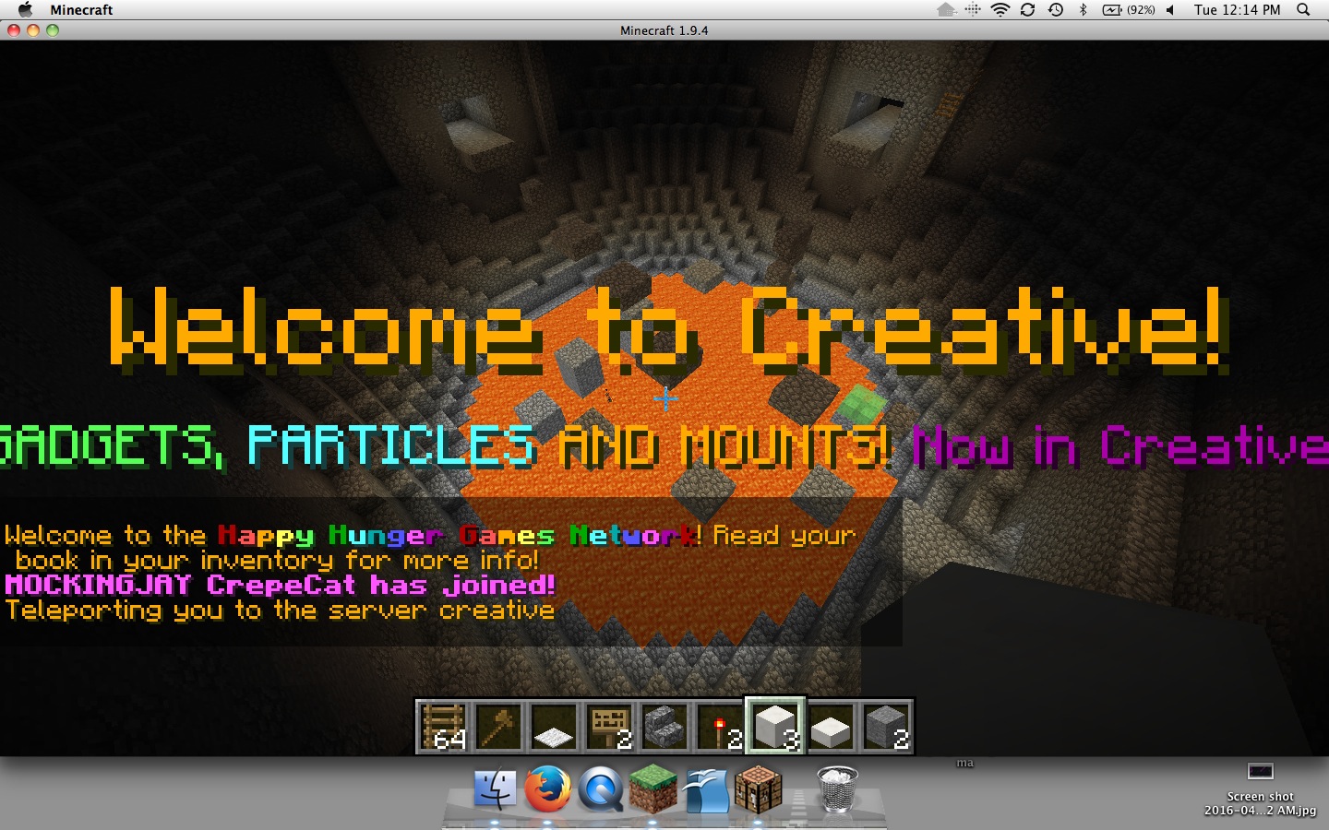Open the OpenOffice seagull icon in the Dock
The width and height of the screenshot is (1329, 830).
click(706, 789)
